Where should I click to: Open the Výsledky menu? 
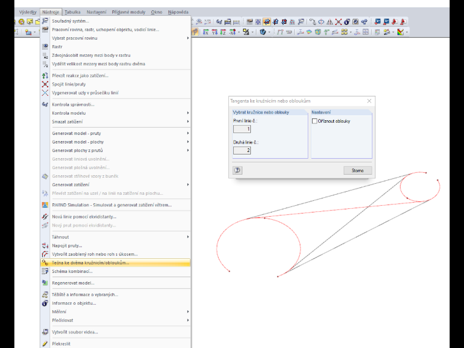click(x=28, y=12)
